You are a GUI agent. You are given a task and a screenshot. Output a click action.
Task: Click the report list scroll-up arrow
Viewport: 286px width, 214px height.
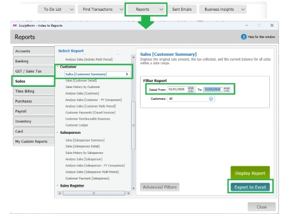133,57
